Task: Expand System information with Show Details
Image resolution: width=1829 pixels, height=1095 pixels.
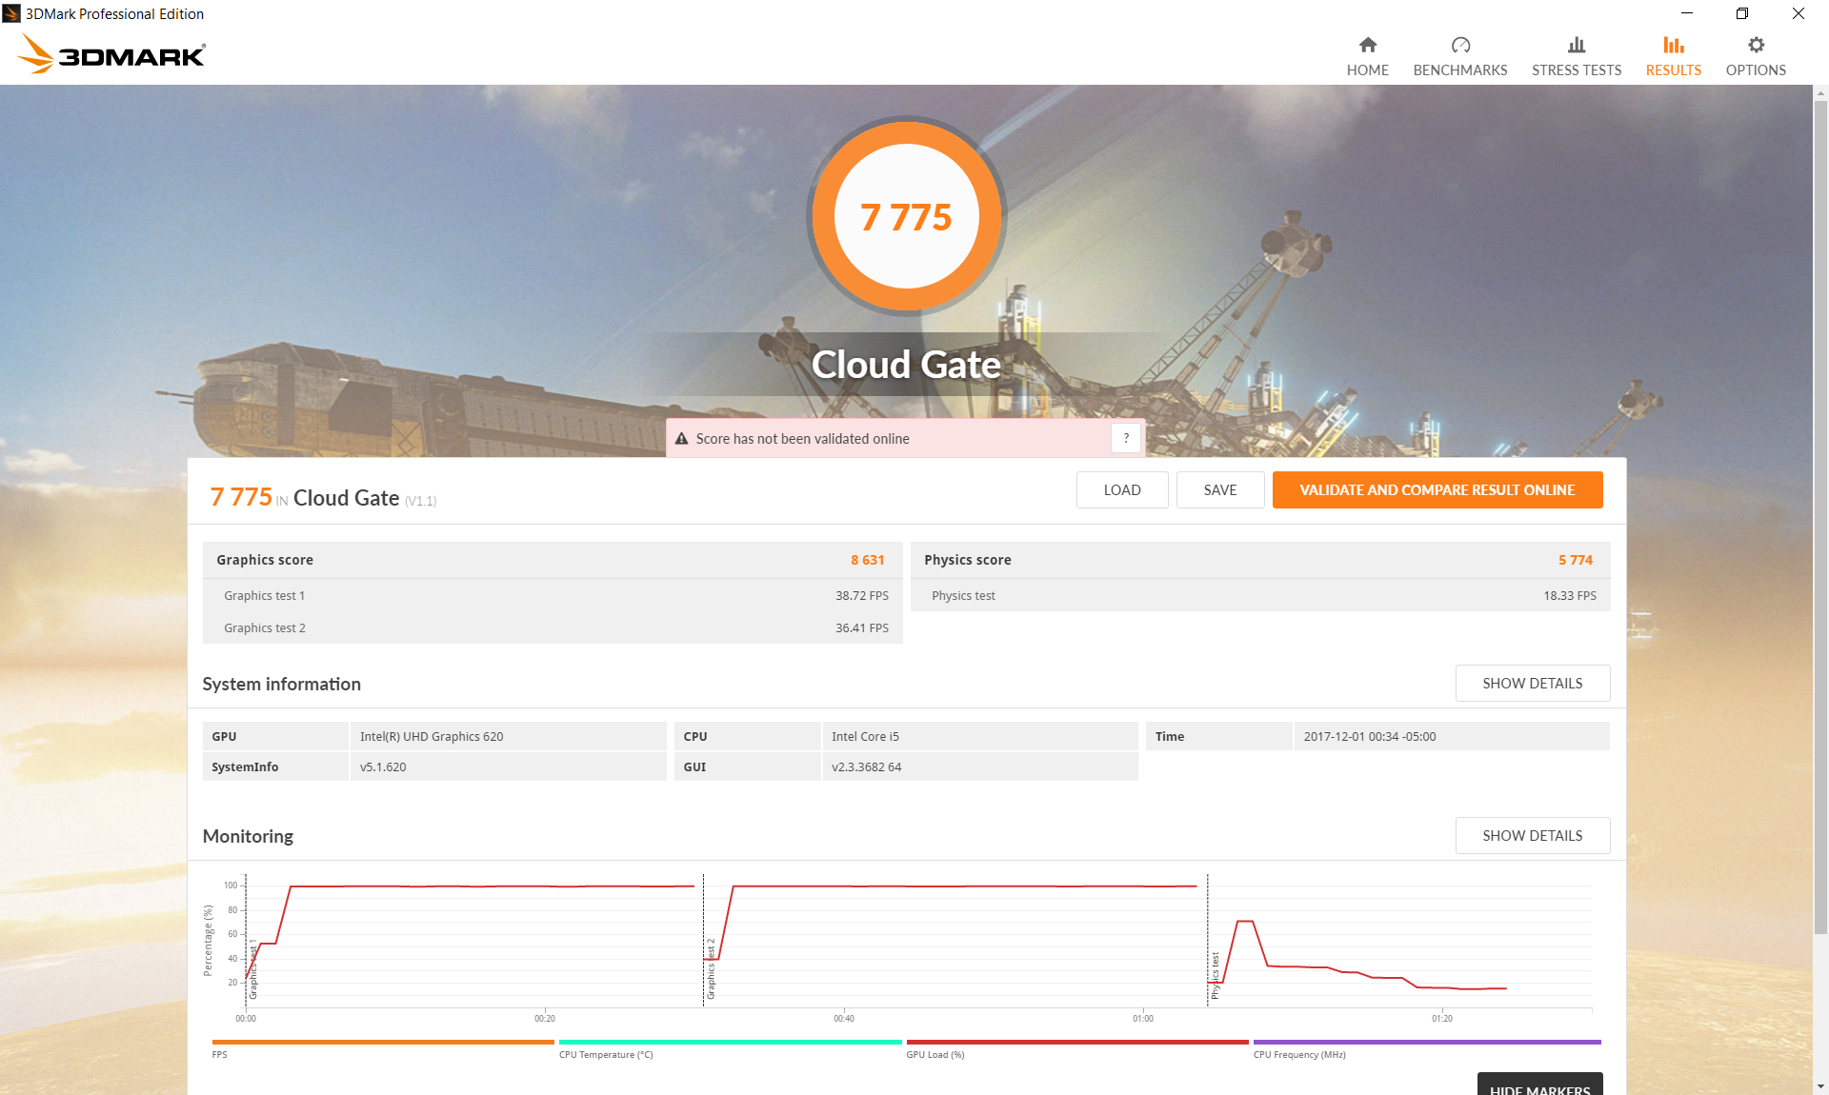Action: click(1532, 684)
